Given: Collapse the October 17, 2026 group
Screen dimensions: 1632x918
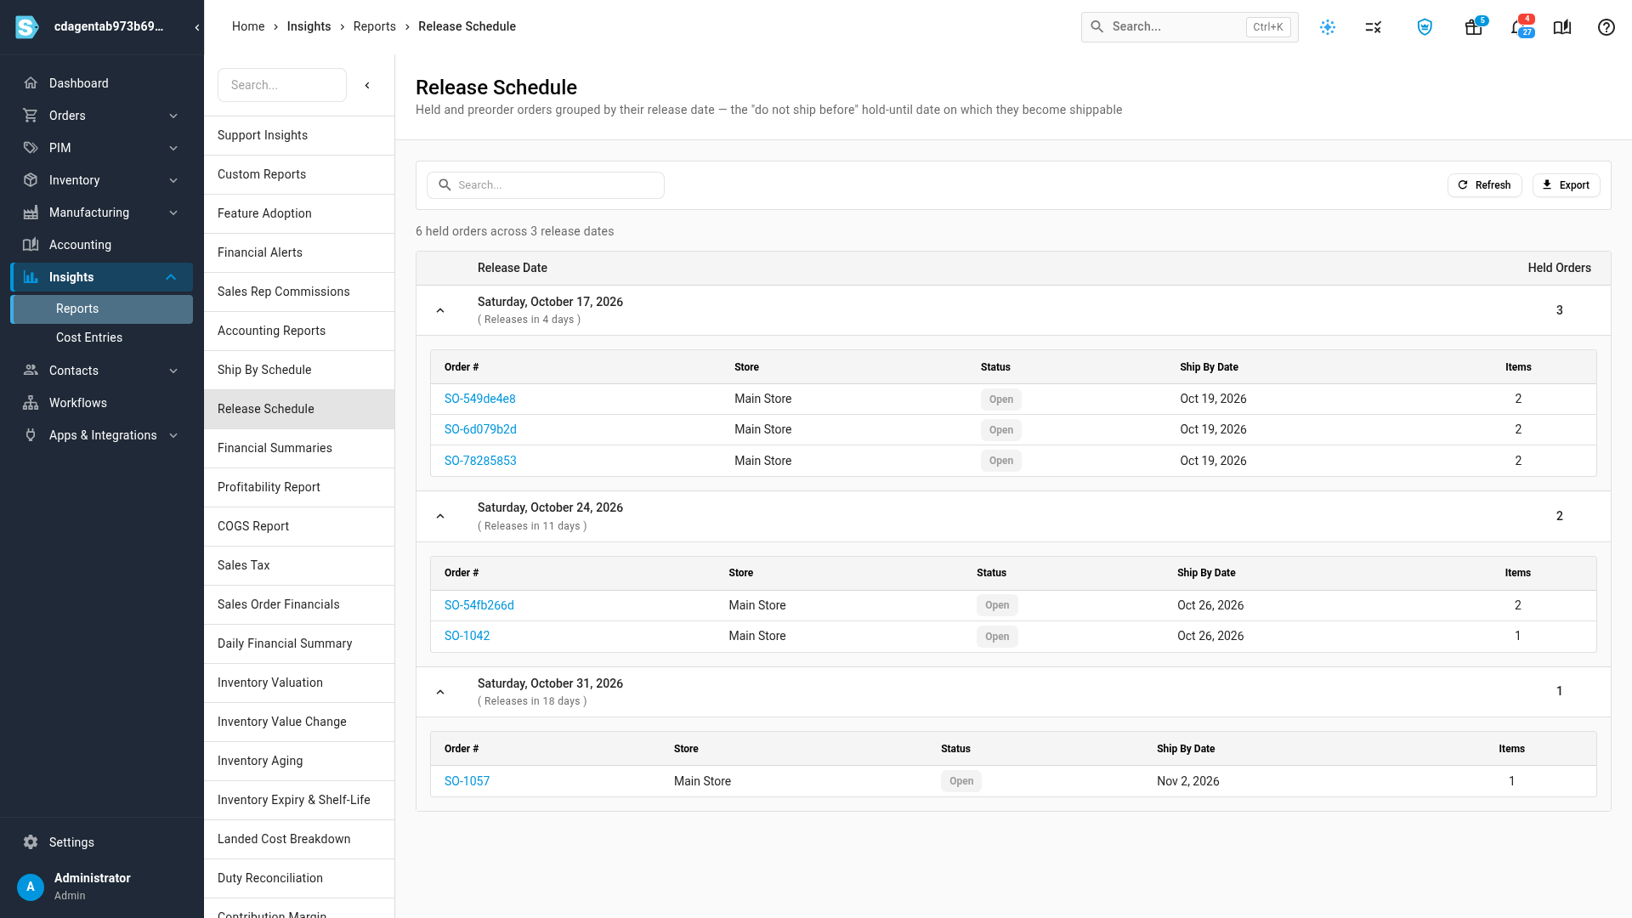Looking at the screenshot, I should 440,310.
